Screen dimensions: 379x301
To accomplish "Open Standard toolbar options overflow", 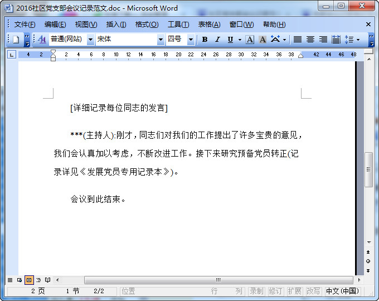I will pos(27,40).
